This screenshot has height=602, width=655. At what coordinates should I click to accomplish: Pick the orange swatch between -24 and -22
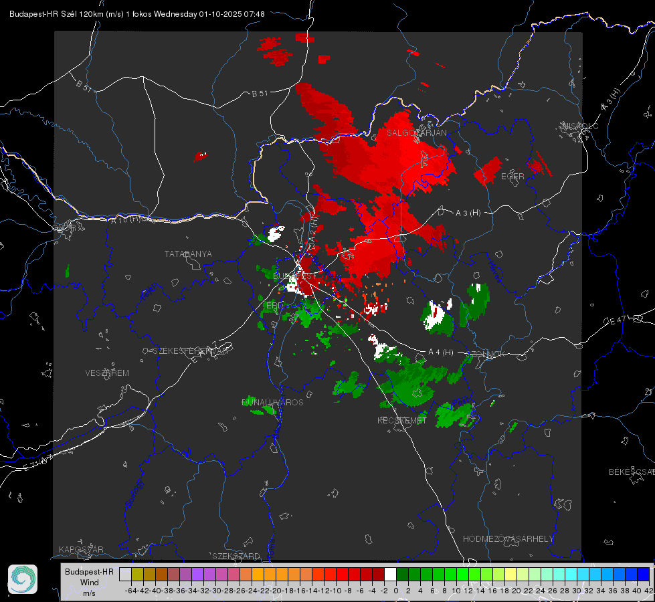click(x=258, y=574)
